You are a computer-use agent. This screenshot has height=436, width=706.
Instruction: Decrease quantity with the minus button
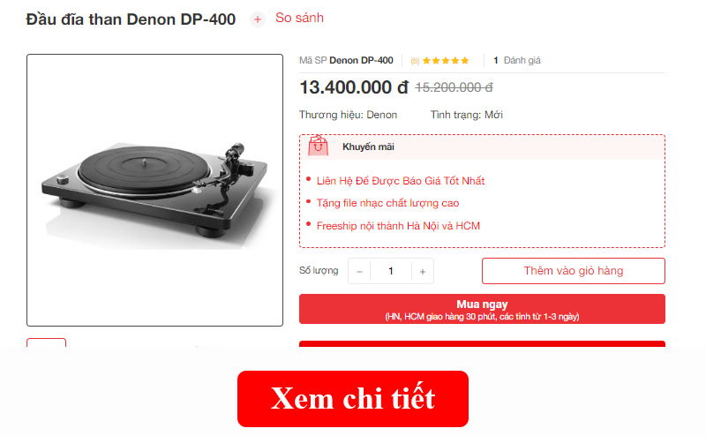[359, 272]
